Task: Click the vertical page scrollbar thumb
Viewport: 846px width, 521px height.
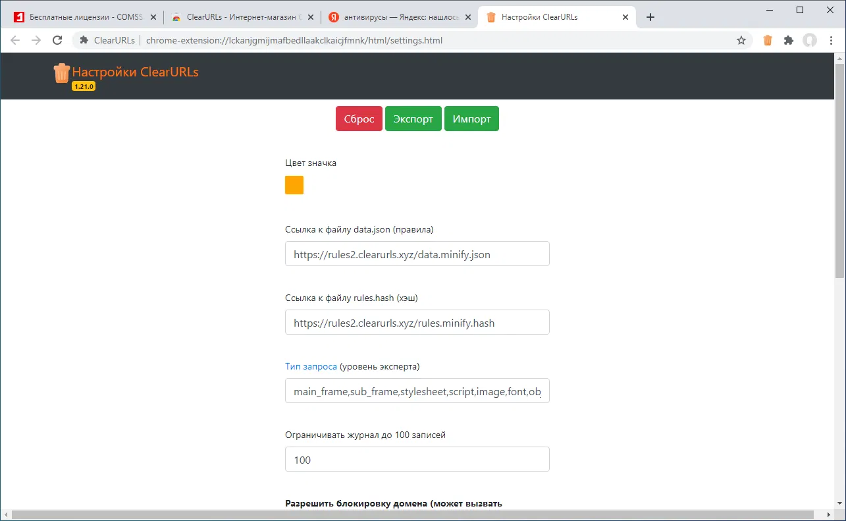Action: click(x=839, y=171)
